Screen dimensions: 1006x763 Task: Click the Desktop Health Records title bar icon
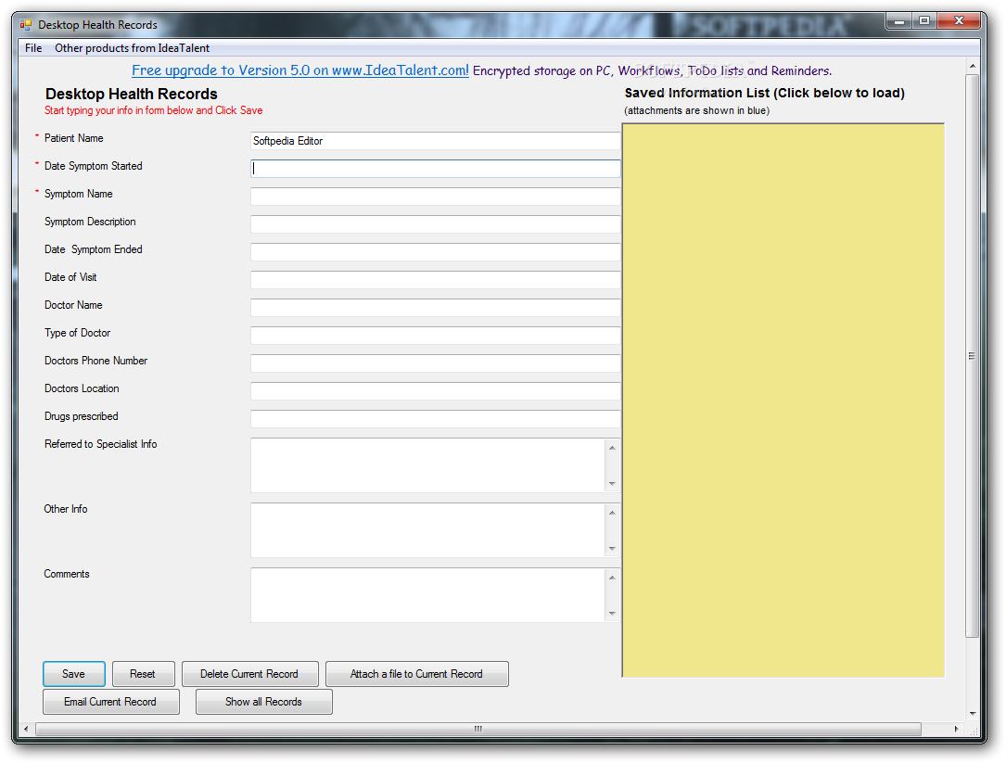click(x=26, y=25)
